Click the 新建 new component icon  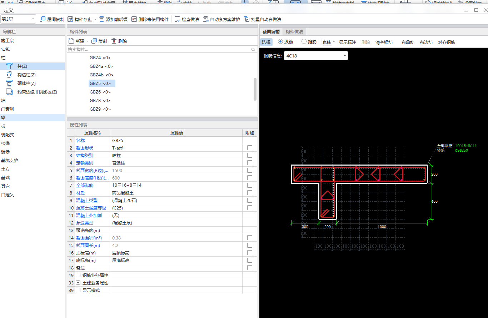point(71,41)
